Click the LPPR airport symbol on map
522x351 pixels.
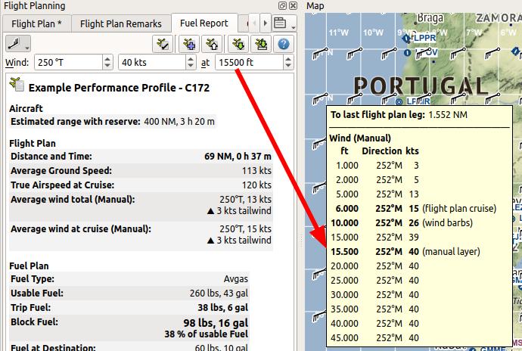point(406,39)
